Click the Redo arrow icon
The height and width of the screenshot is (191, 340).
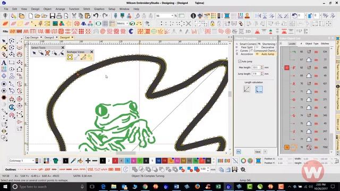[105, 16]
